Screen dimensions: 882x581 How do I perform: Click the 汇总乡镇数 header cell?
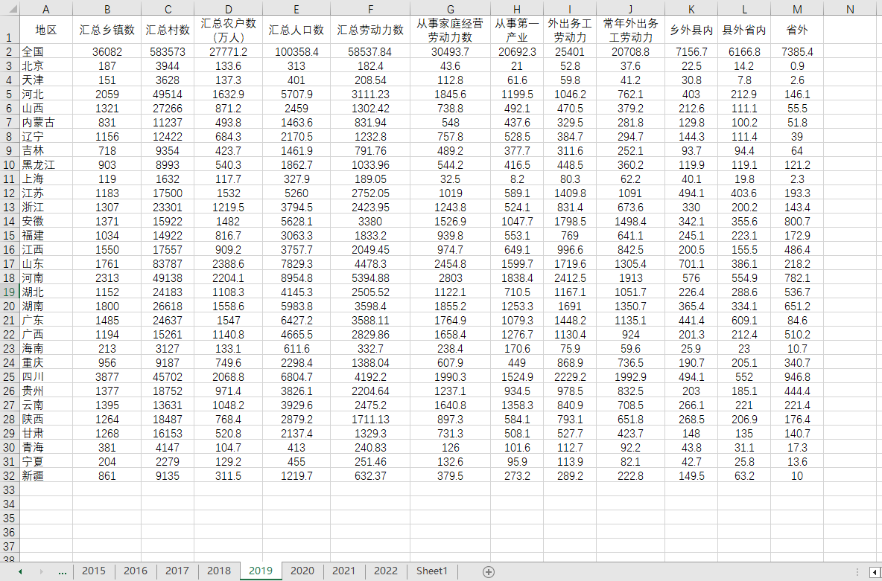click(x=107, y=31)
